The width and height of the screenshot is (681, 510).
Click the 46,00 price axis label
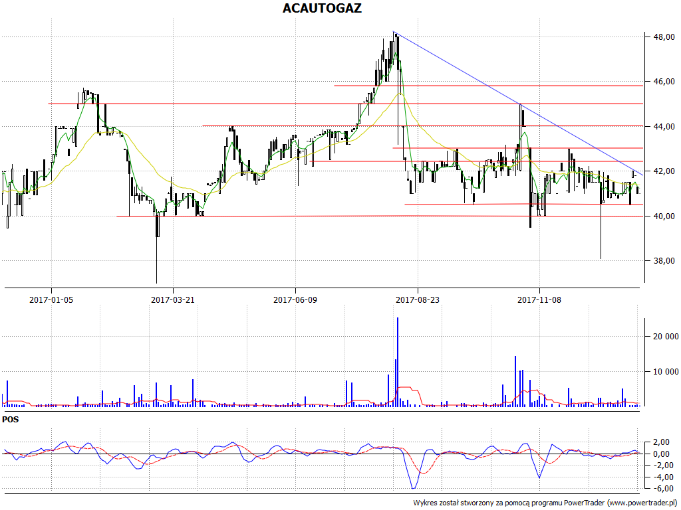pyautogui.click(x=664, y=82)
